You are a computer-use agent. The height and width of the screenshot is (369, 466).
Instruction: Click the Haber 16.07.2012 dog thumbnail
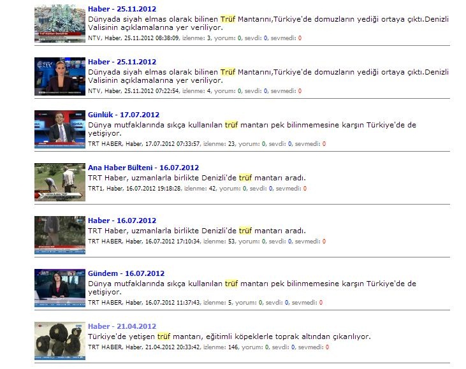[60, 235]
